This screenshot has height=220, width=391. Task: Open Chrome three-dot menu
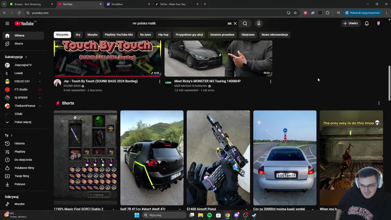tap(387, 13)
